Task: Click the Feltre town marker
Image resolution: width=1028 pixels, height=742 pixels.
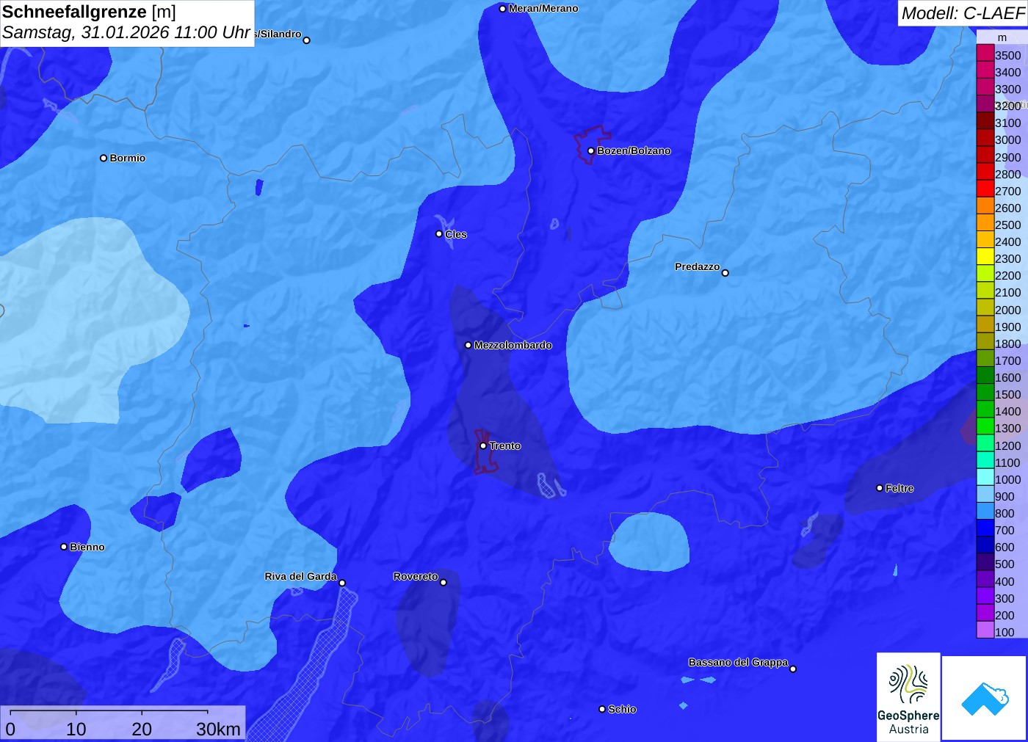Action: coord(880,488)
